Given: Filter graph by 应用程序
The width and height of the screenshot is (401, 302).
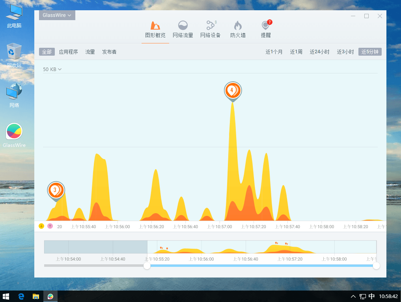Looking at the screenshot, I should (68, 52).
